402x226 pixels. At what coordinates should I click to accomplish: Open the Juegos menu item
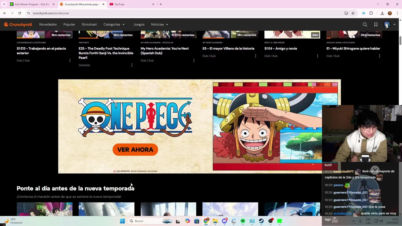point(139,24)
